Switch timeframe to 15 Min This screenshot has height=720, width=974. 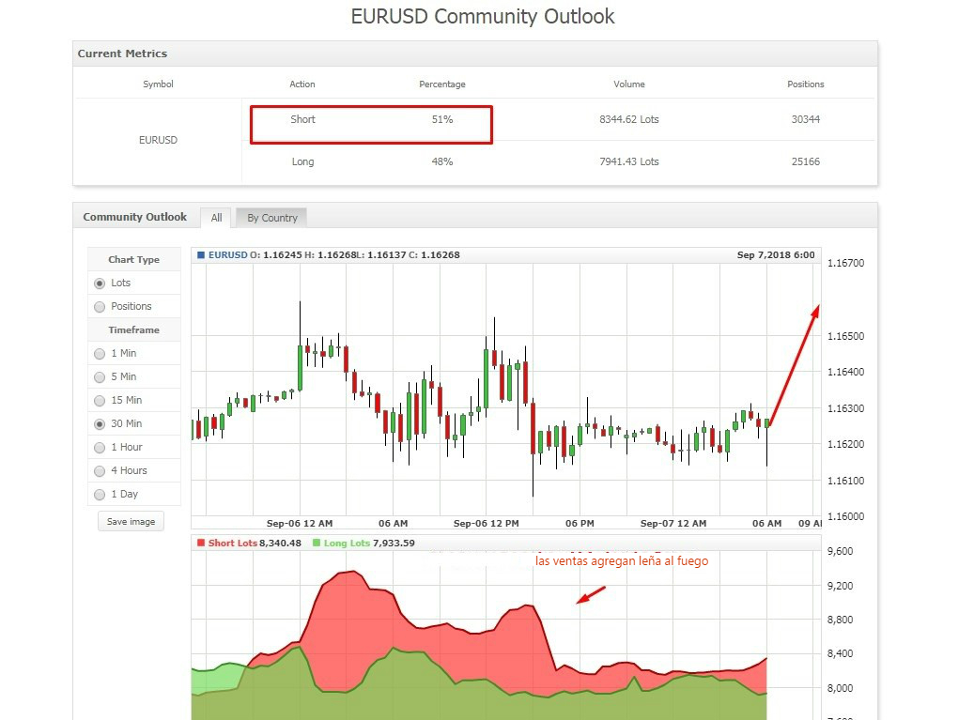point(100,401)
